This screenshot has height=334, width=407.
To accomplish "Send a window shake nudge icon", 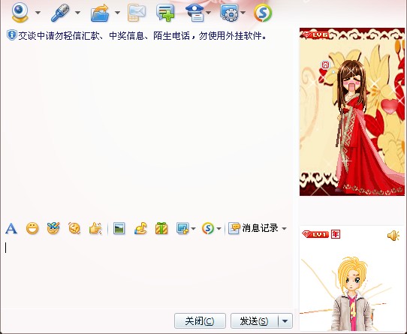I will (74, 229).
